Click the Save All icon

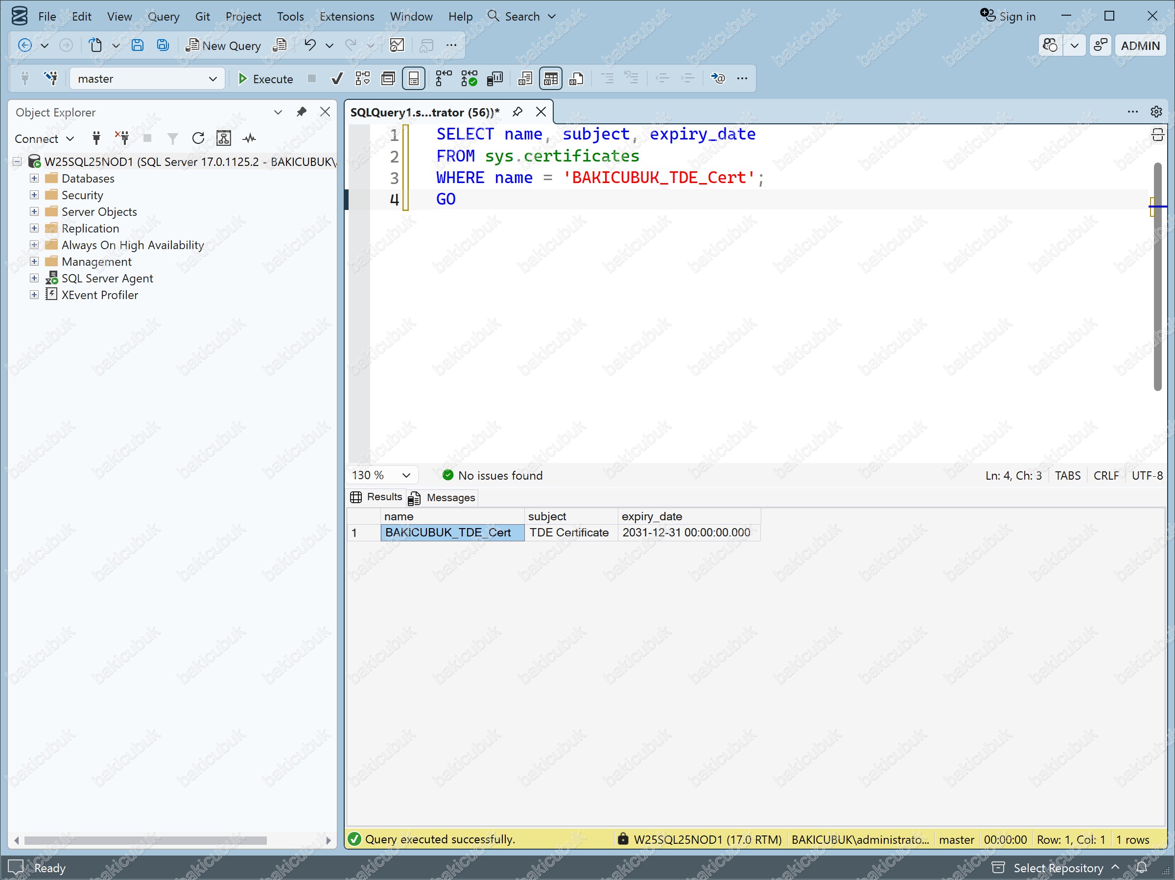[x=163, y=45]
